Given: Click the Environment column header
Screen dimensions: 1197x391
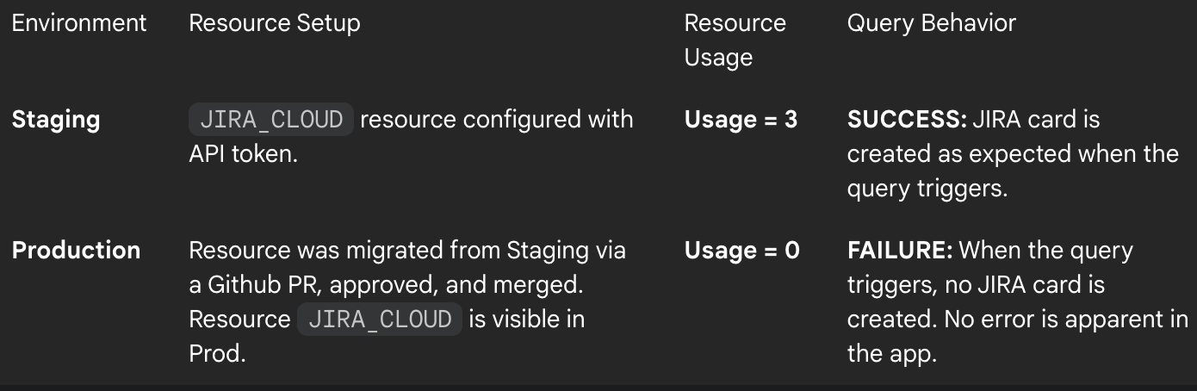Looking at the screenshot, I should click(79, 22).
